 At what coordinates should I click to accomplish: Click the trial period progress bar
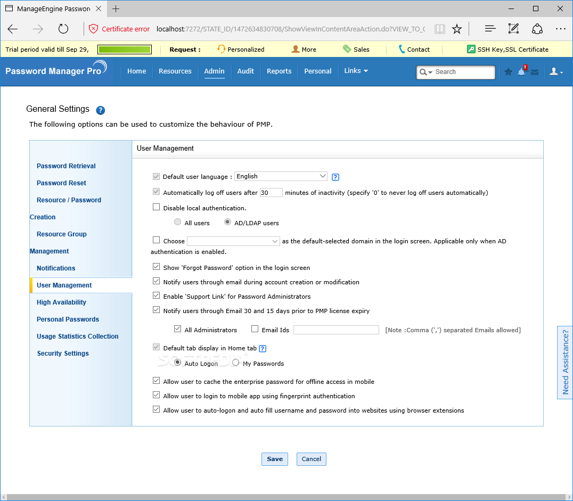coord(125,50)
